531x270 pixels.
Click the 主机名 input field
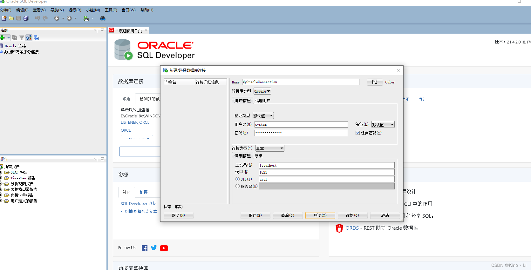(x=327, y=165)
